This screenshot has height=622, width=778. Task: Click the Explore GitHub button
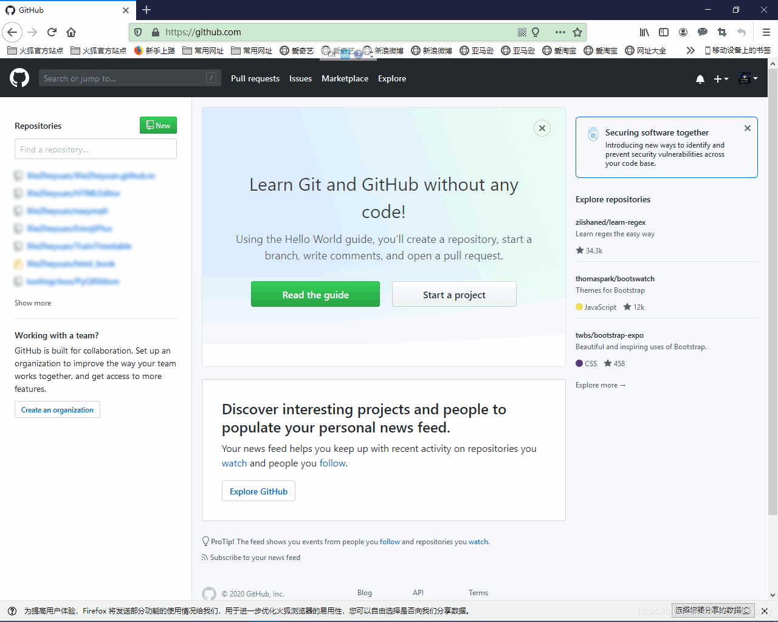tap(258, 491)
